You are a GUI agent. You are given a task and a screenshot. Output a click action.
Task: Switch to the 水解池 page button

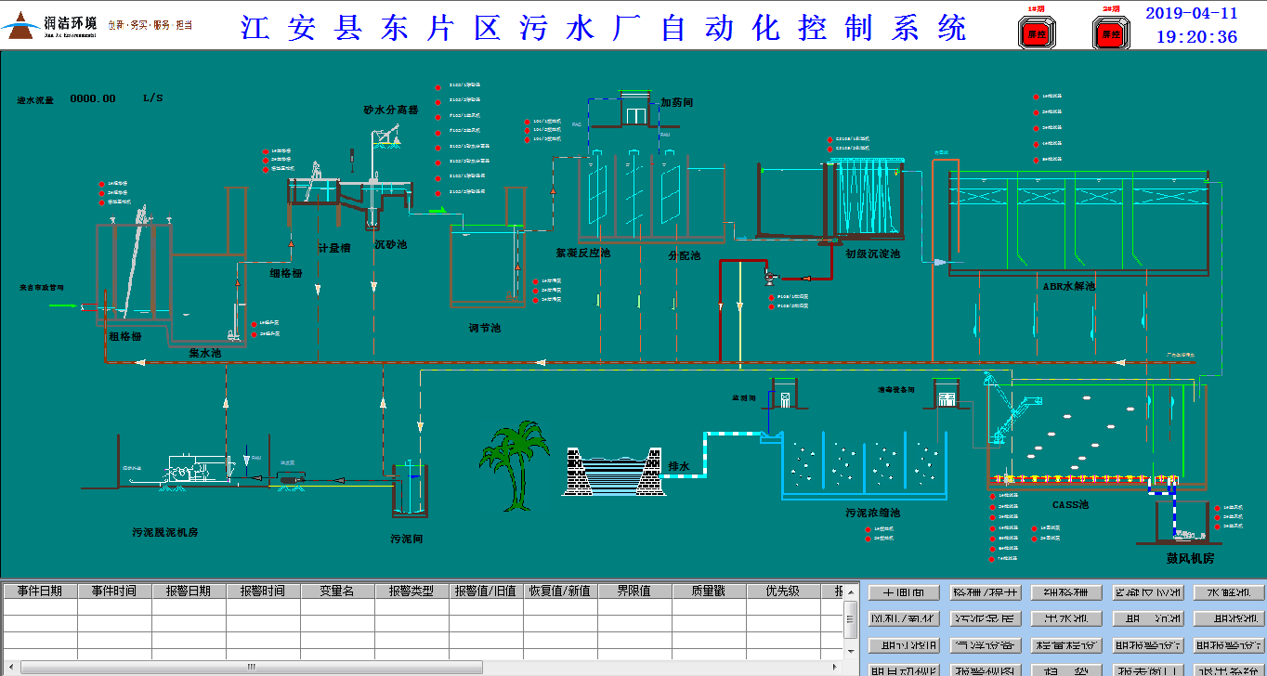pyautogui.click(x=1229, y=593)
